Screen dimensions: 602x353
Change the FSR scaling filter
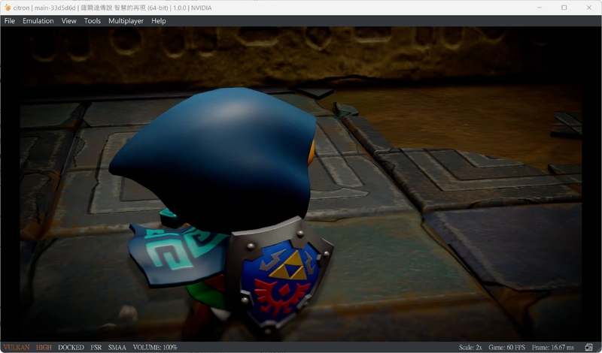click(96, 347)
